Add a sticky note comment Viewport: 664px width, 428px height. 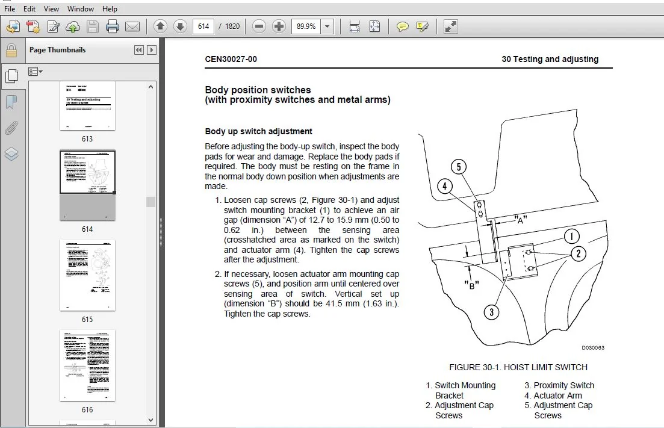(x=402, y=26)
